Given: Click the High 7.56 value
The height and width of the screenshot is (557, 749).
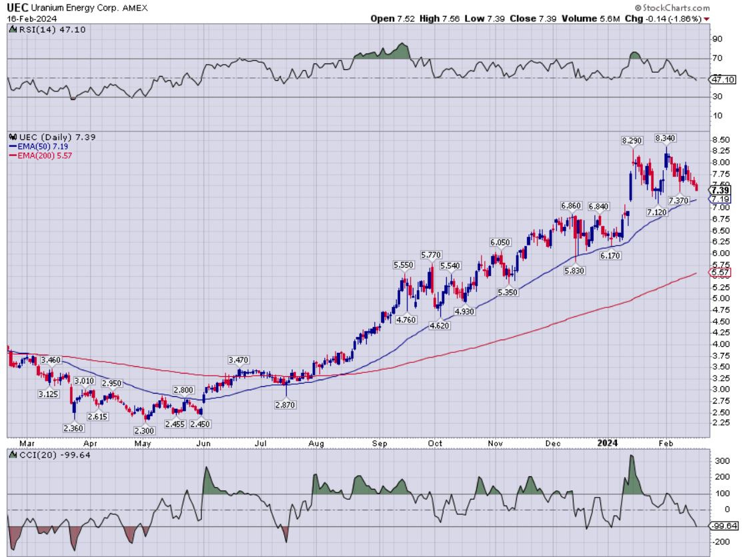Looking at the screenshot, I should (x=440, y=19).
